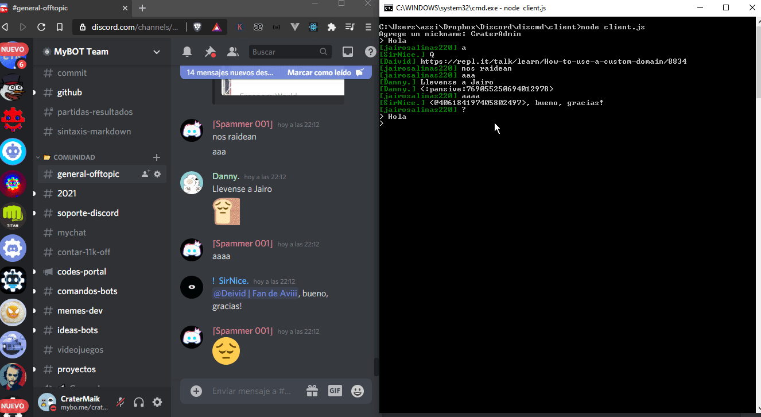Go back in the browser

(x=5, y=27)
